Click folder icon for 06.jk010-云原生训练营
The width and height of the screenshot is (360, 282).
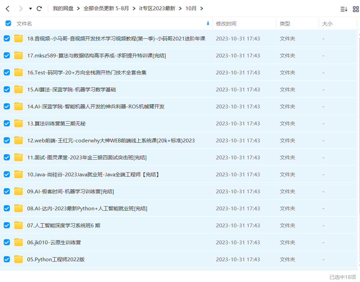18,242
